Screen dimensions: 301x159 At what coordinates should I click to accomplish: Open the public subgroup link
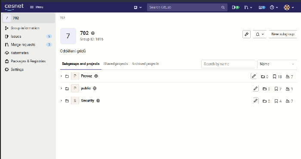(86, 88)
